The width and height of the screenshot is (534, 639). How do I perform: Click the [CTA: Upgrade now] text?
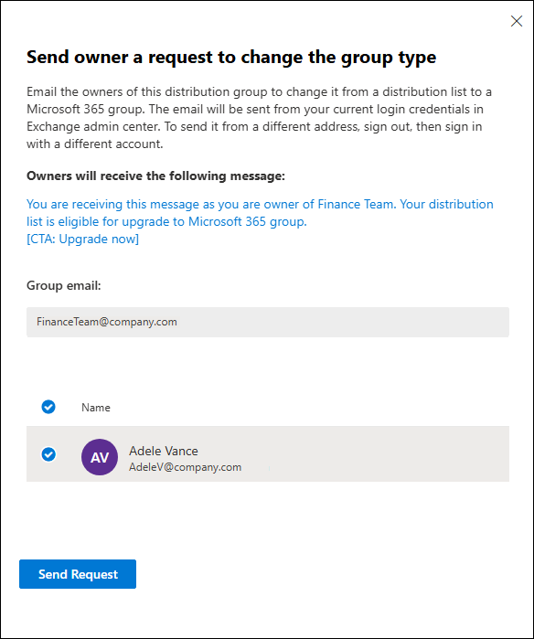tap(82, 239)
